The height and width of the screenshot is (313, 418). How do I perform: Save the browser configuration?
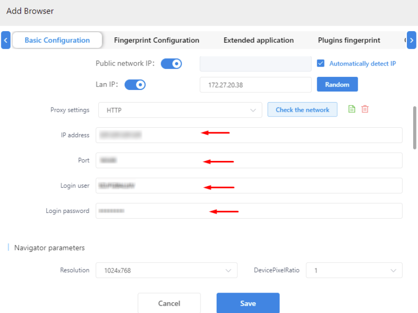(x=248, y=303)
